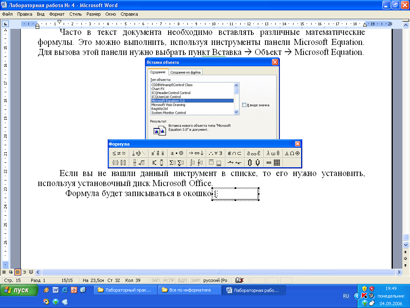
Task: Open the subscript and superscript templates palette
Action: pos(158,163)
